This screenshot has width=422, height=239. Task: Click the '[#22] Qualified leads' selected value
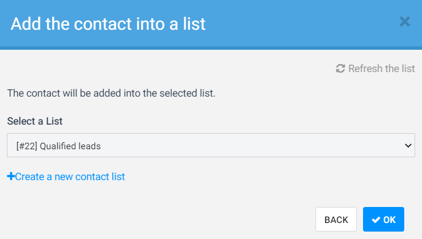59,146
